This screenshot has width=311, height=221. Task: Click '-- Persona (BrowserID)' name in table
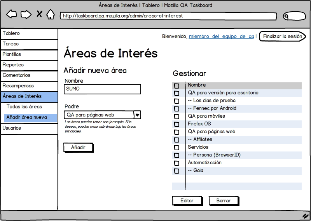pyautogui.click(x=214, y=155)
